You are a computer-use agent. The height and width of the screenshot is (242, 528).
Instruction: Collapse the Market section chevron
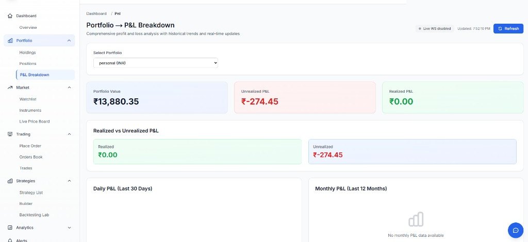[x=69, y=88]
